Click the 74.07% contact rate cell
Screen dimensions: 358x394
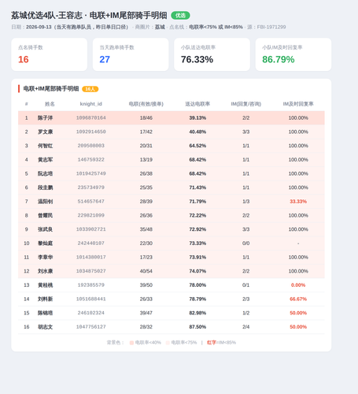(197, 271)
